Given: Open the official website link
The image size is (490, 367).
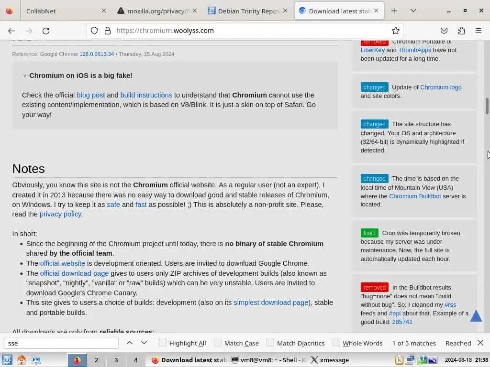Looking at the screenshot, I should coord(63,263).
